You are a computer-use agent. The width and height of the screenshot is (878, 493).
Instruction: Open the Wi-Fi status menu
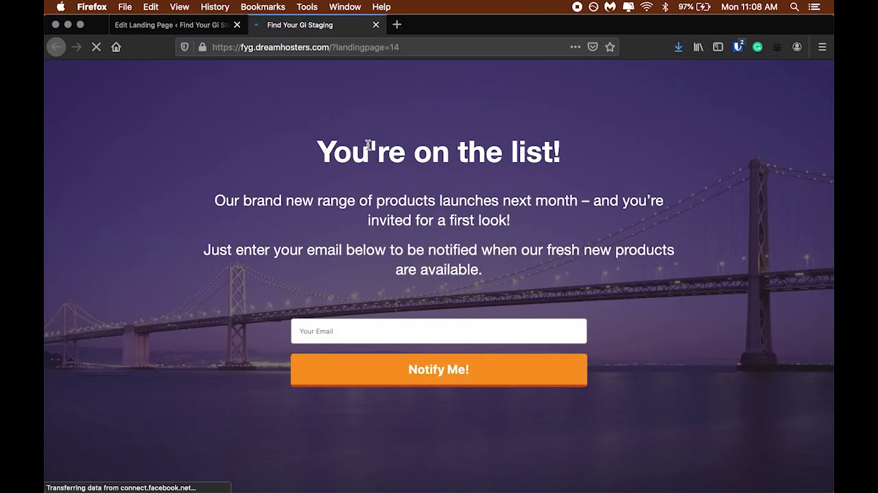click(646, 7)
